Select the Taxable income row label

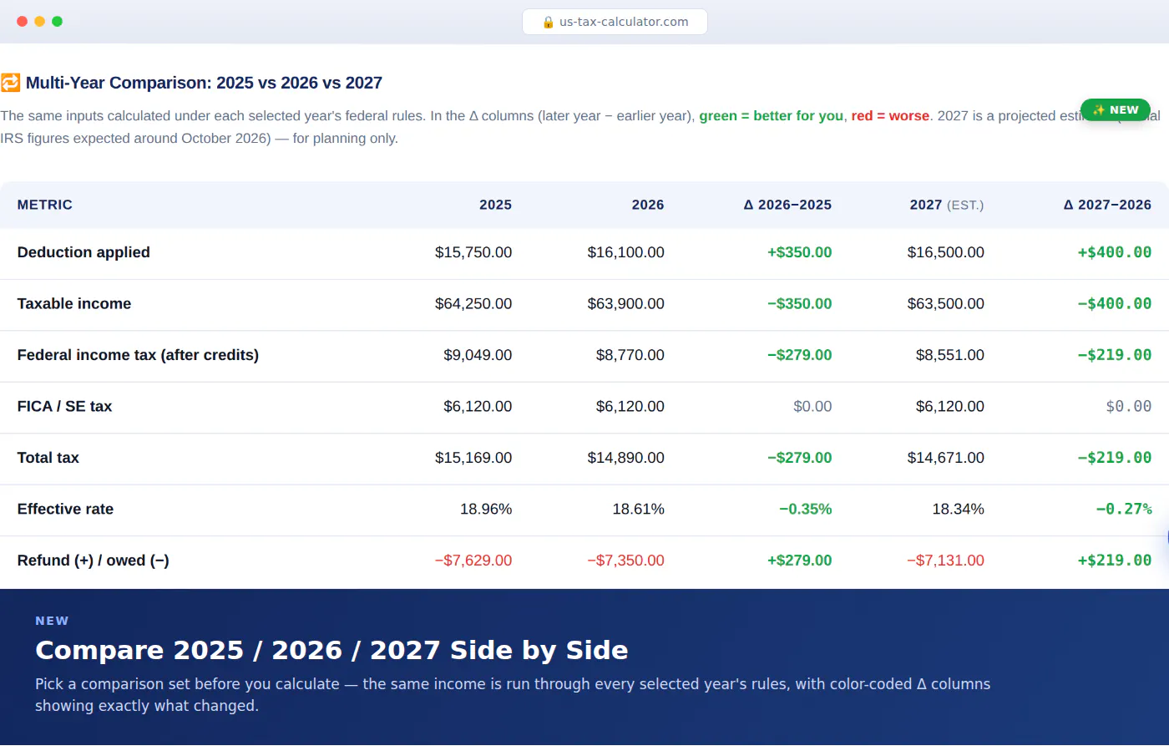coord(74,303)
